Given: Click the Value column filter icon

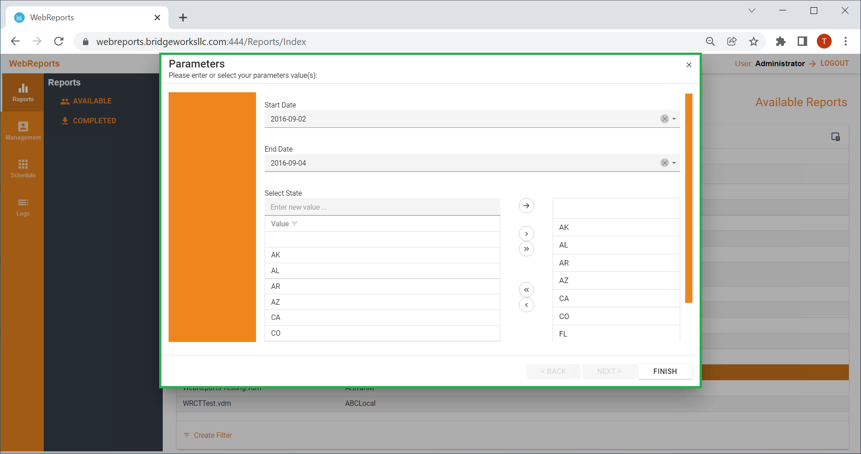Looking at the screenshot, I should point(294,224).
